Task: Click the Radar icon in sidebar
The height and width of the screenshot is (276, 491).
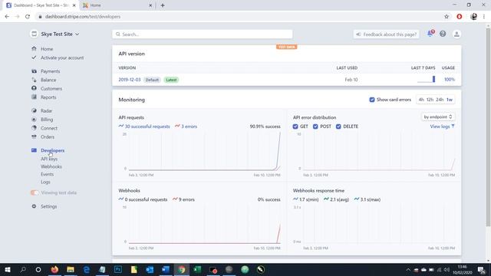Action: pos(34,110)
